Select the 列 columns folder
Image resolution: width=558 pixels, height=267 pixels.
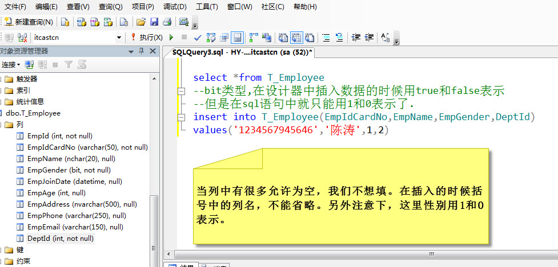click(19, 125)
